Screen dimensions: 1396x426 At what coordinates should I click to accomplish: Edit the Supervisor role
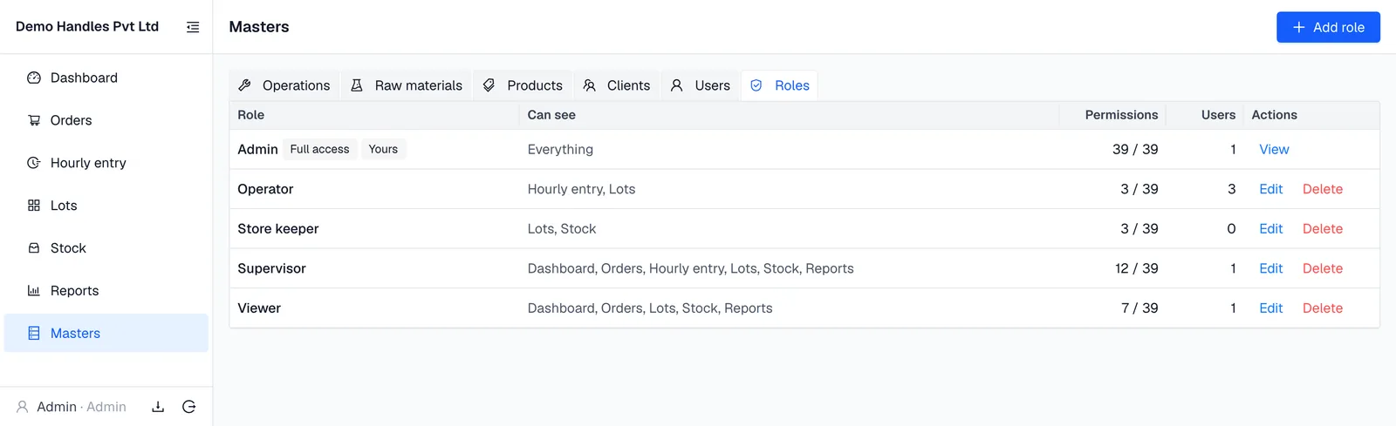coord(1270,268)
